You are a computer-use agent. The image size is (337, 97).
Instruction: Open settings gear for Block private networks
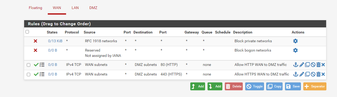click(x=295, y=41)
